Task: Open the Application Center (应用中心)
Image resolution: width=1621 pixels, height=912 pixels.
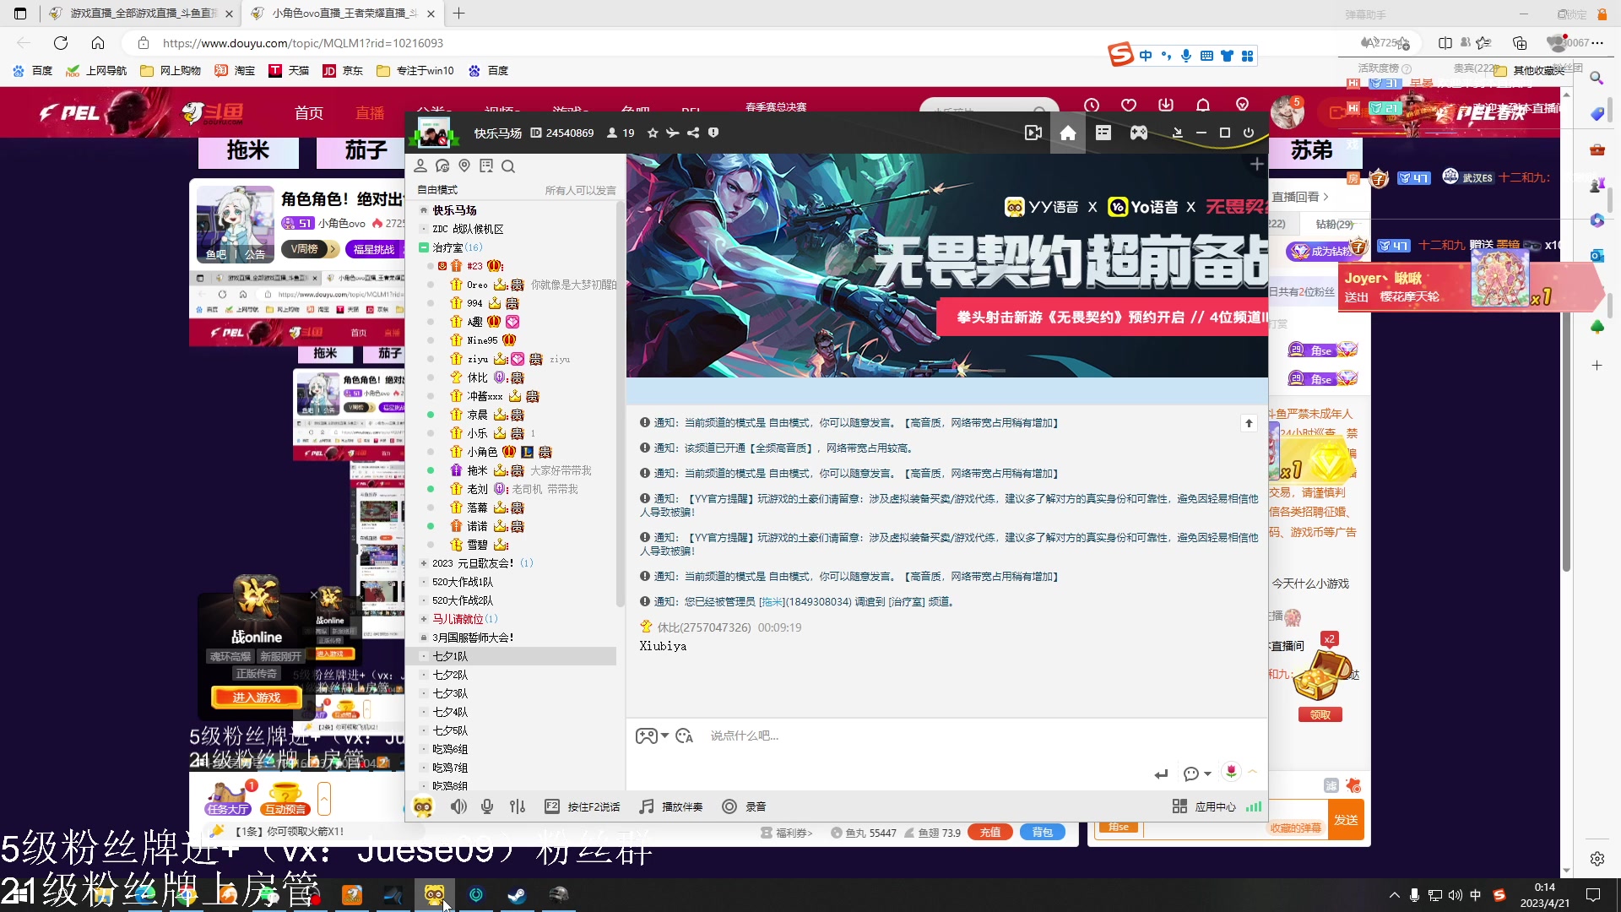Action: [1204, 806]
